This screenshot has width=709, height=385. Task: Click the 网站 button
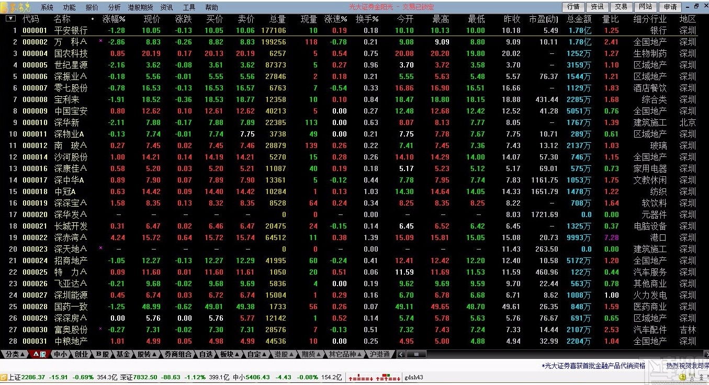[646, 7]
